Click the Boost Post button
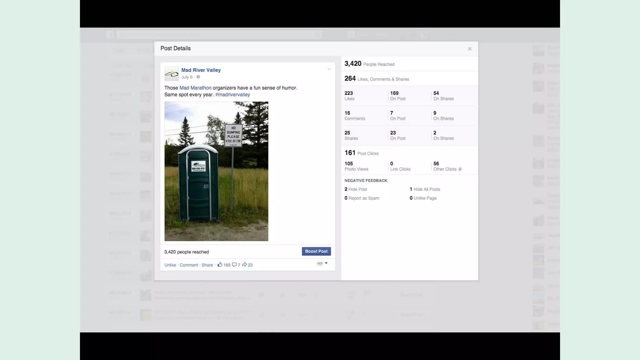640x360 pixels. 316,251
